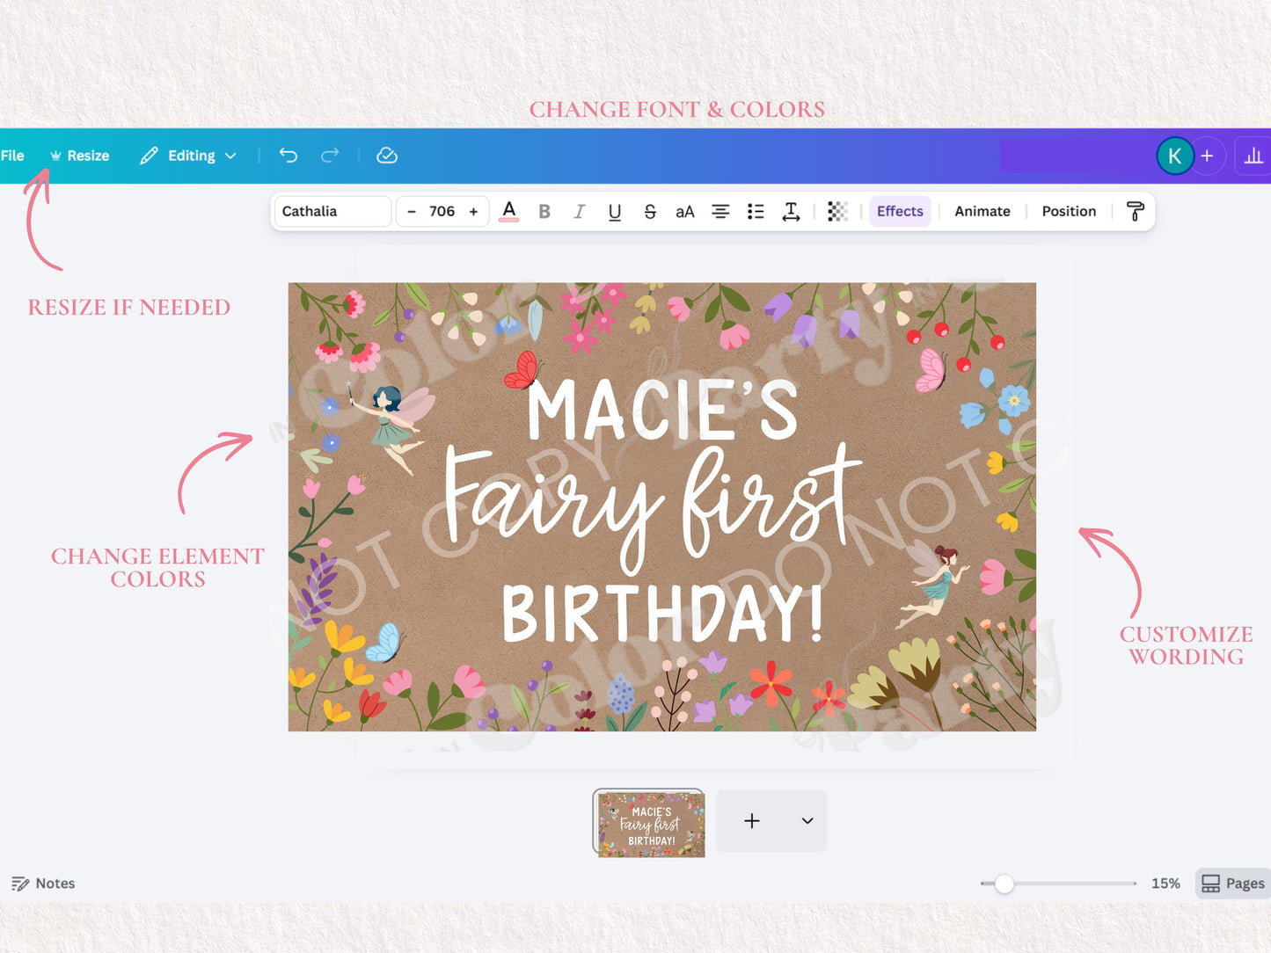Click the font size field 706

442,211
